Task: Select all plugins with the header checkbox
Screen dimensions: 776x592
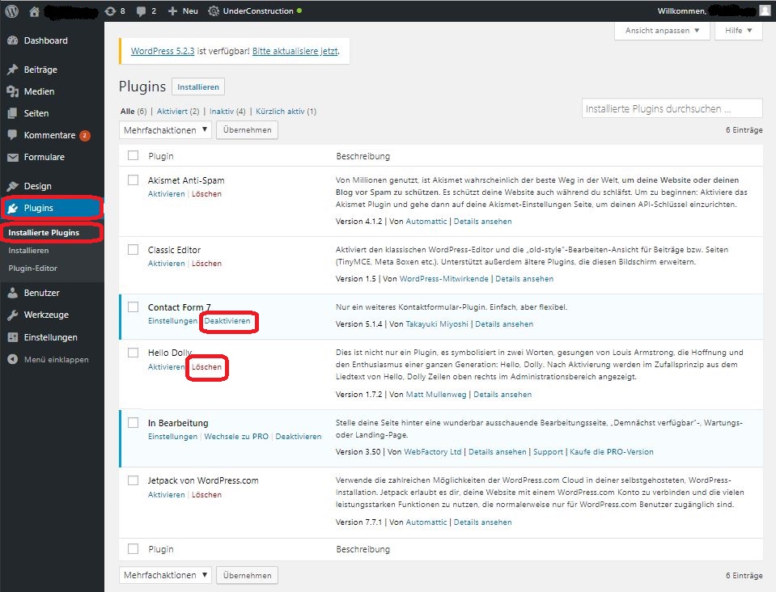Action: click(x=133, y=156)
